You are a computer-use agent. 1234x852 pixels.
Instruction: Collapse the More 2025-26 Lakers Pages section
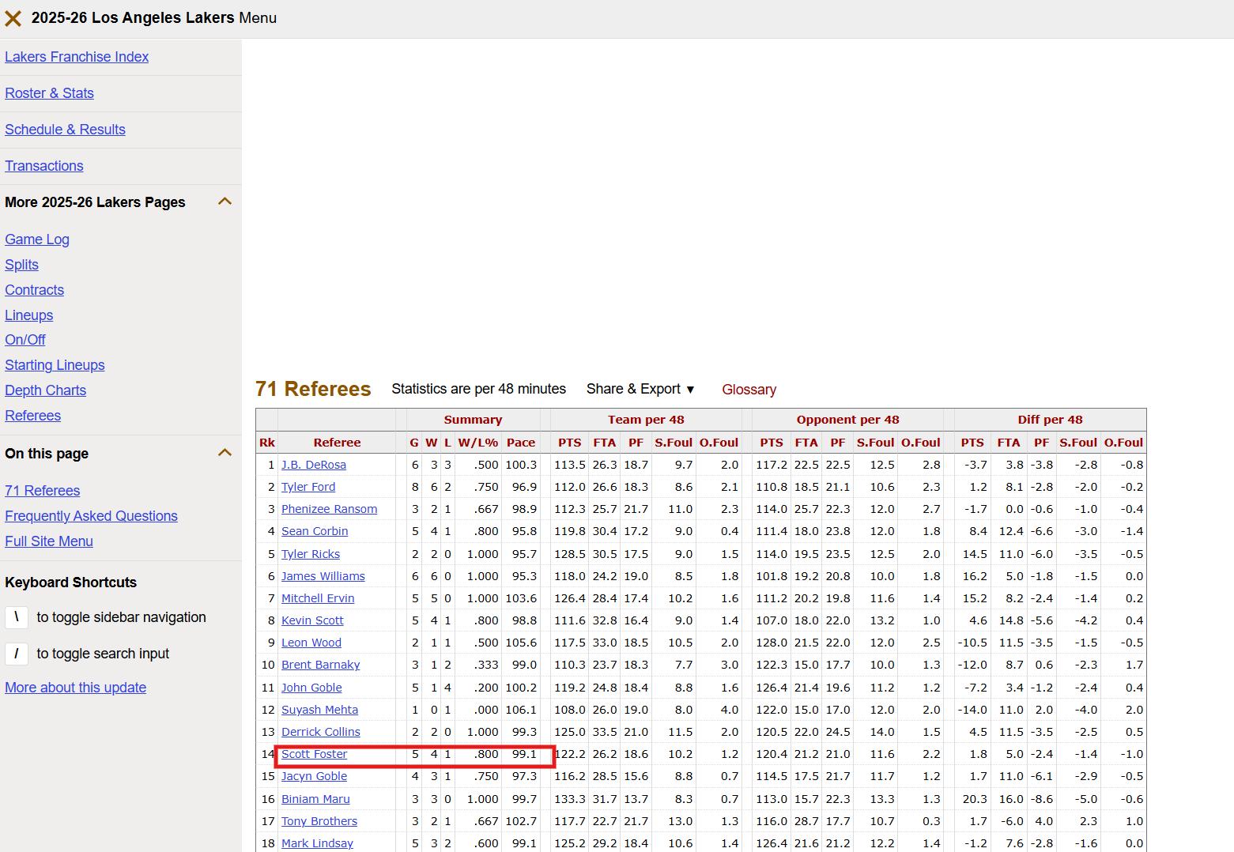[x=225, y=202]
